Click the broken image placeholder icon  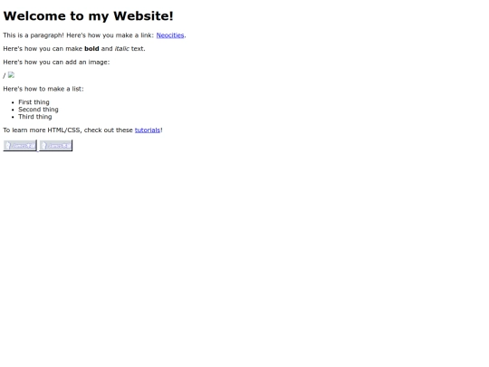(x=11, y=75)
